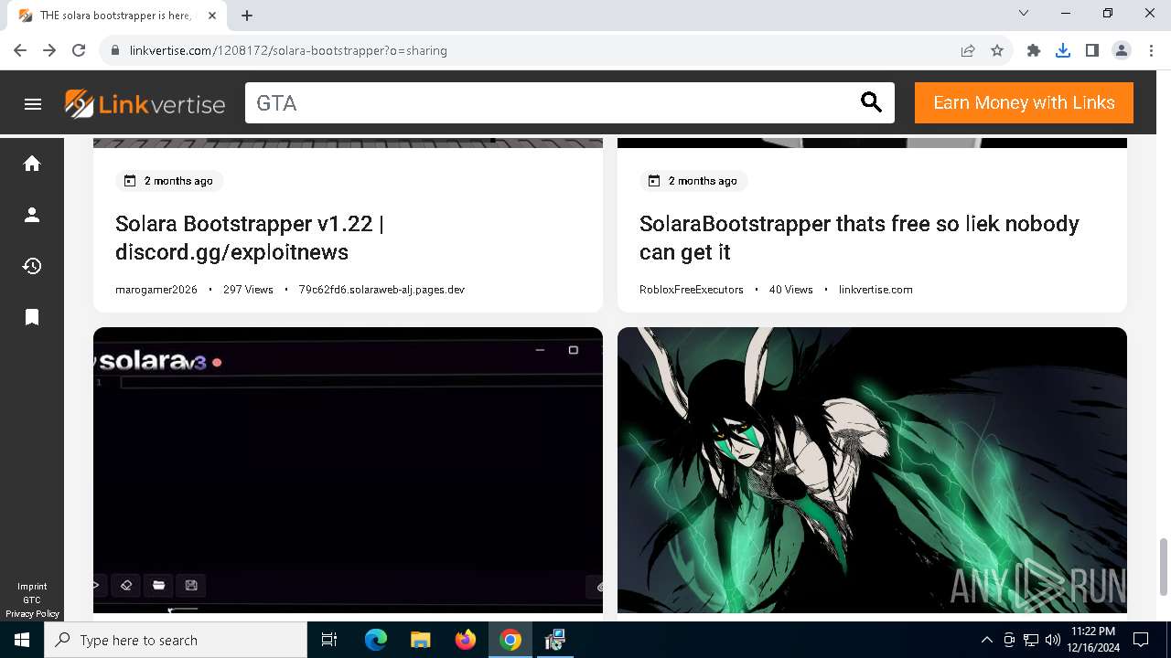Click the GTC footer link
This screenshot has width=1171, height=658.
[32, 600]
